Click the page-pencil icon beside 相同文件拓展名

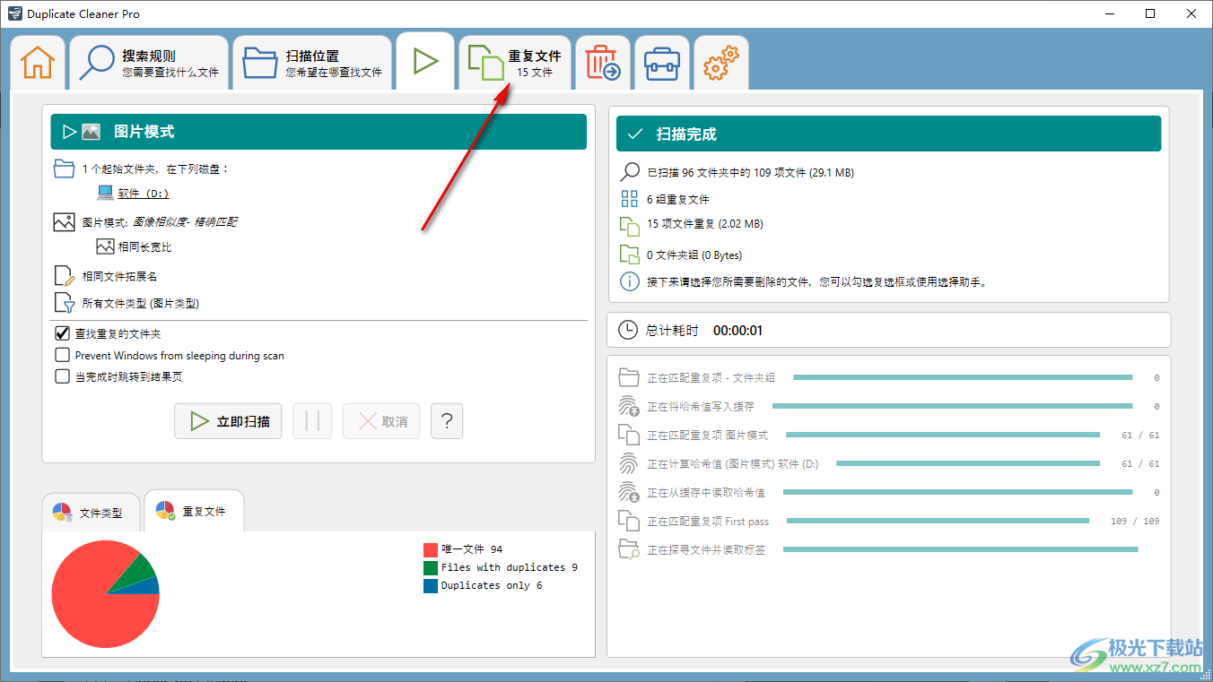(x=64, y=276)
